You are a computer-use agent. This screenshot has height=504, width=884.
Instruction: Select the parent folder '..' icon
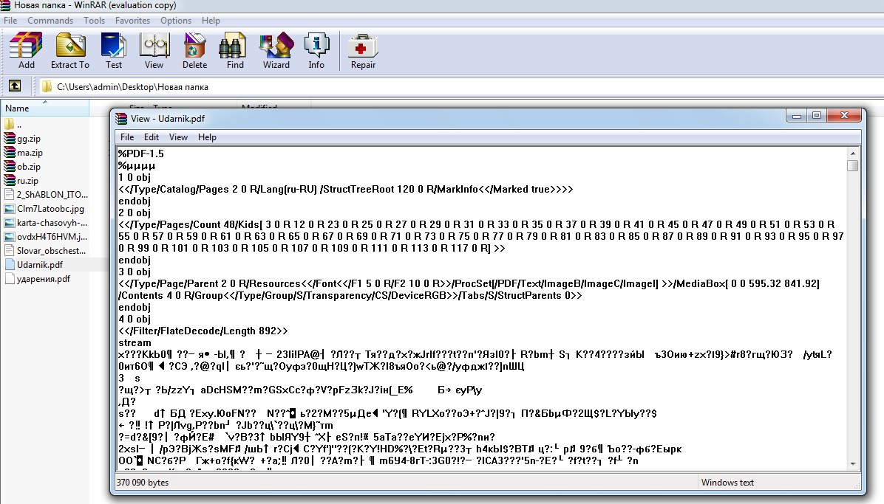coord(9,125)
